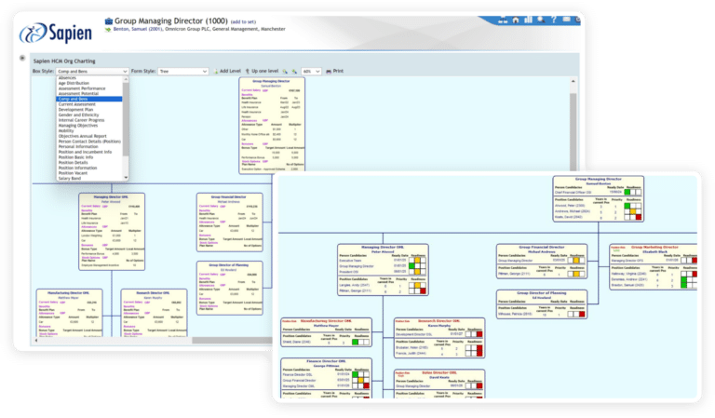Choose Position and Incumbent Info option
This screenshot has width=715, height=418.
[89, 152]
